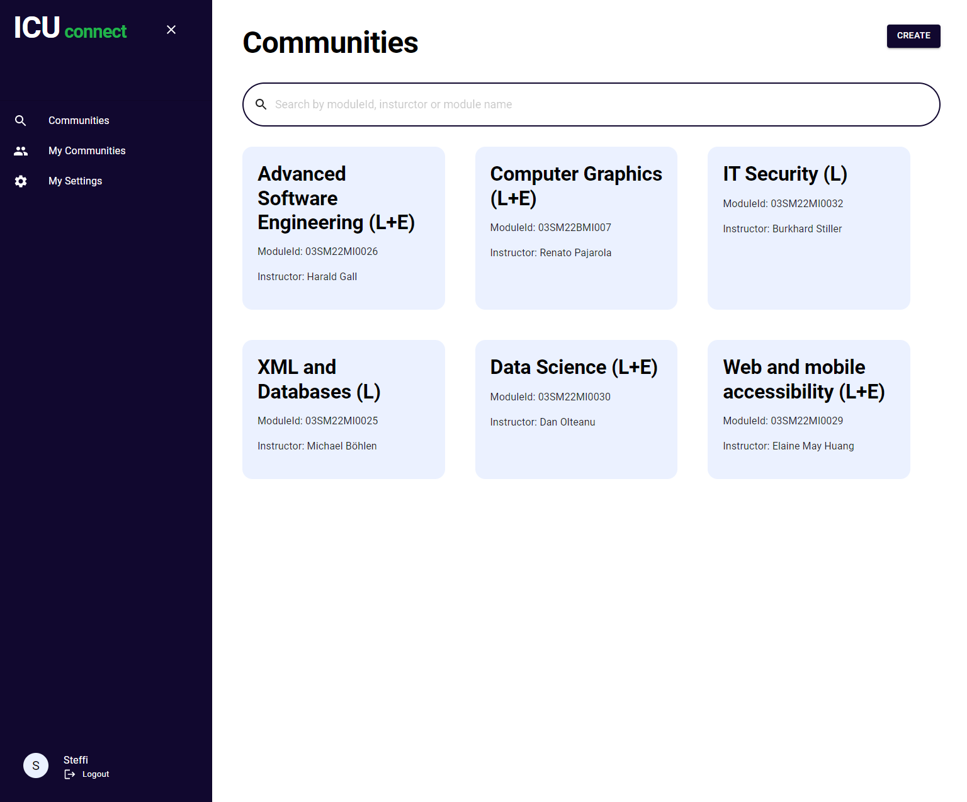
Task: Click the logout arrow icon
Action: coord(70,774)
